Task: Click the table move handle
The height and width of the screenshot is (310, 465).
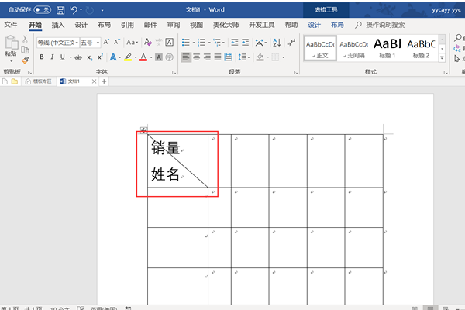Action: pyautogui.click(x=143, y=130)
